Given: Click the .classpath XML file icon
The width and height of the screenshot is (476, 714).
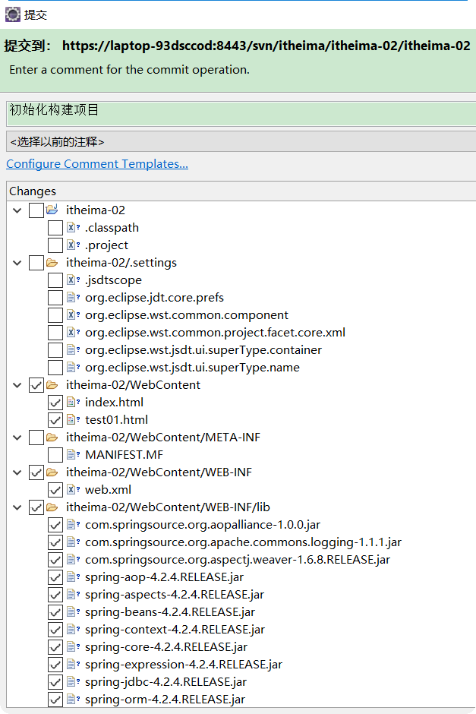Looking at the screenshot, I should (73, 227).
